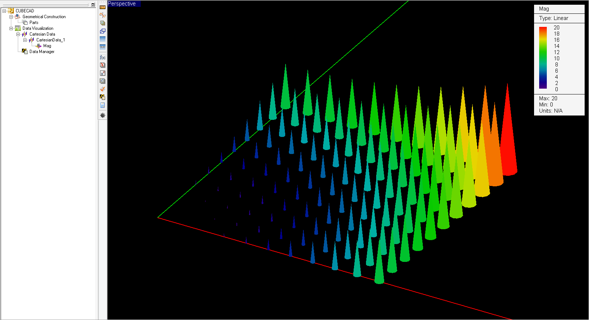Click 'Max: 20' in the legend

click(x=548, y=98)
